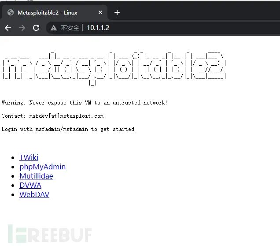Click the globe favicon on the tab
The width and height of the screenshot is (280, 246).
11,12
